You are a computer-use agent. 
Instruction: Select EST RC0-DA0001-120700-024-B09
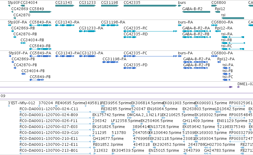(55, 118)
